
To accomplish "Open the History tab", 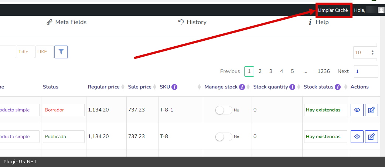I will (x=192, y=22).
